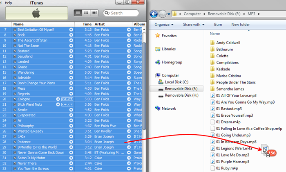Click the Kaskade folder icon
The width and height of the screenshot is (286, 172).
tap(212, 69)
